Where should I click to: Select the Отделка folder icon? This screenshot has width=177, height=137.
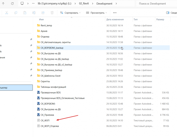[x=38, y=37]
